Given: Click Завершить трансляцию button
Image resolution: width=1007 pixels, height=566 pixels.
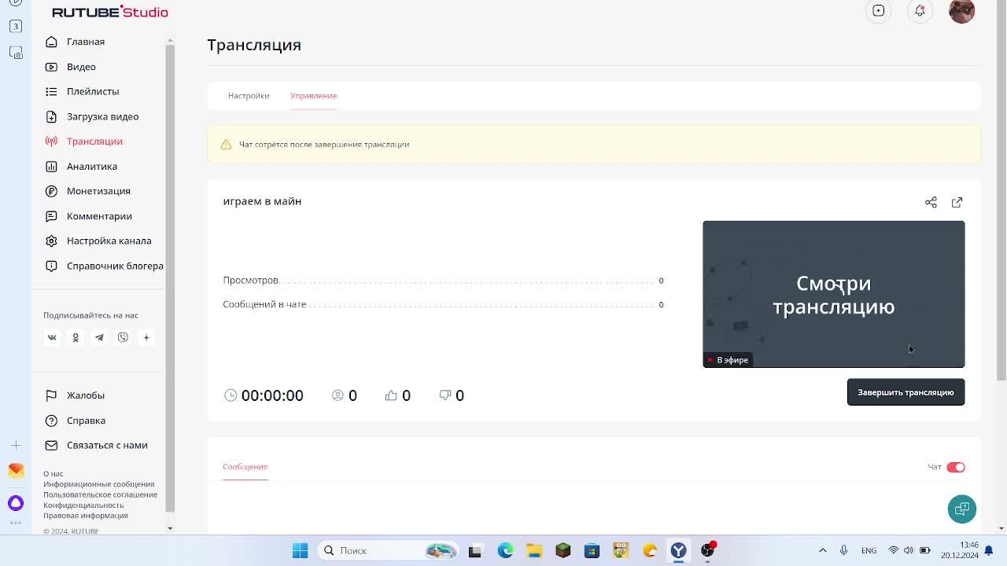Looking at the screenshot, I should tap(906, 392).
